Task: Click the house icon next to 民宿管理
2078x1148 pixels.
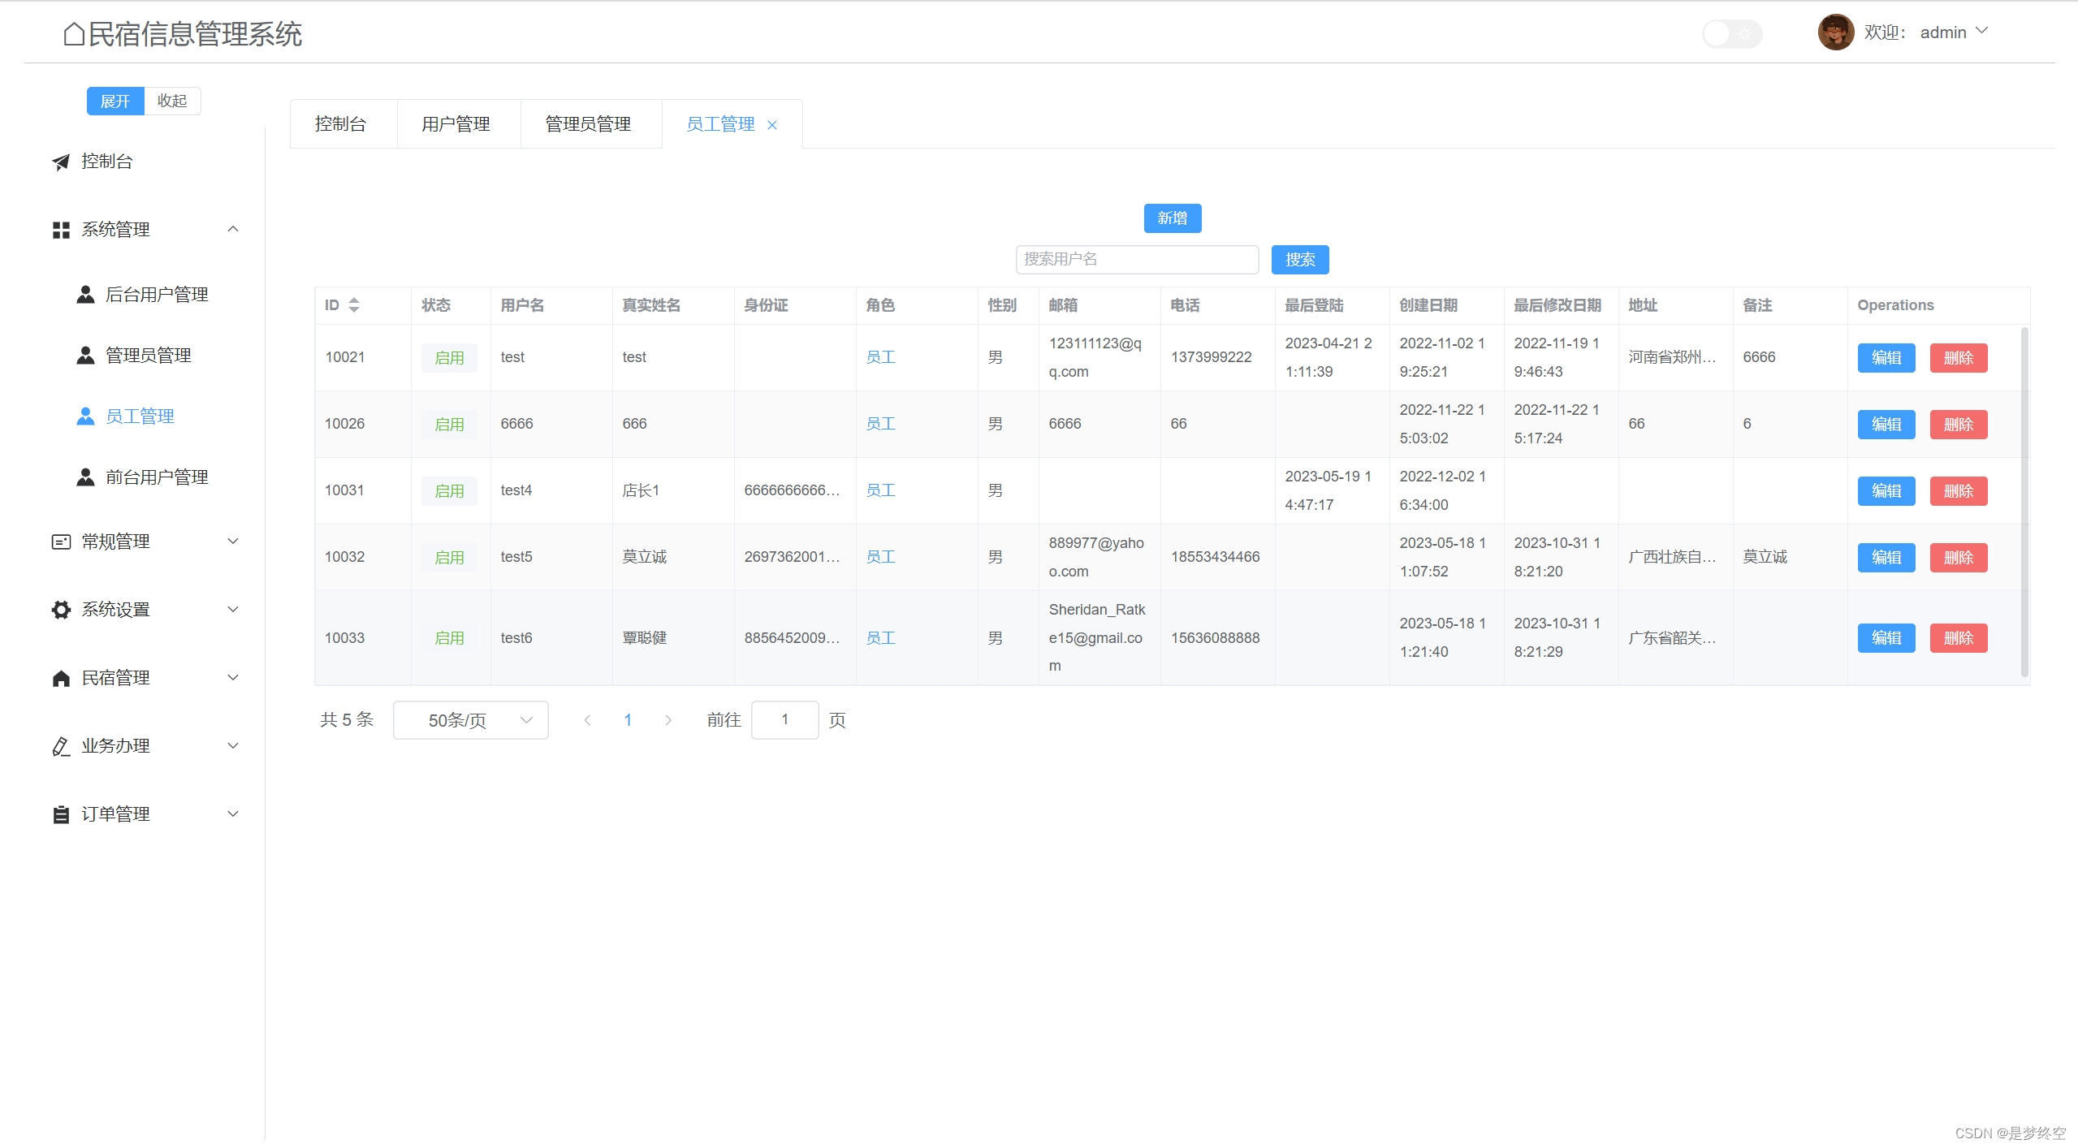Action: pyautogui.click(x=61, y=678)
